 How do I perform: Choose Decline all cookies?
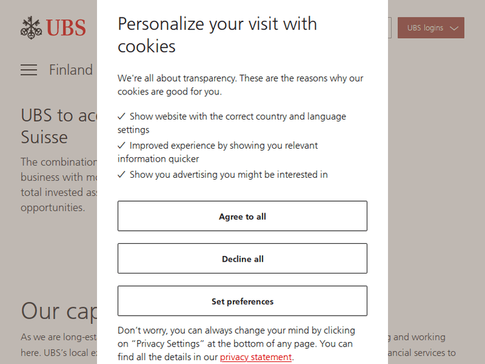[242, 259]
